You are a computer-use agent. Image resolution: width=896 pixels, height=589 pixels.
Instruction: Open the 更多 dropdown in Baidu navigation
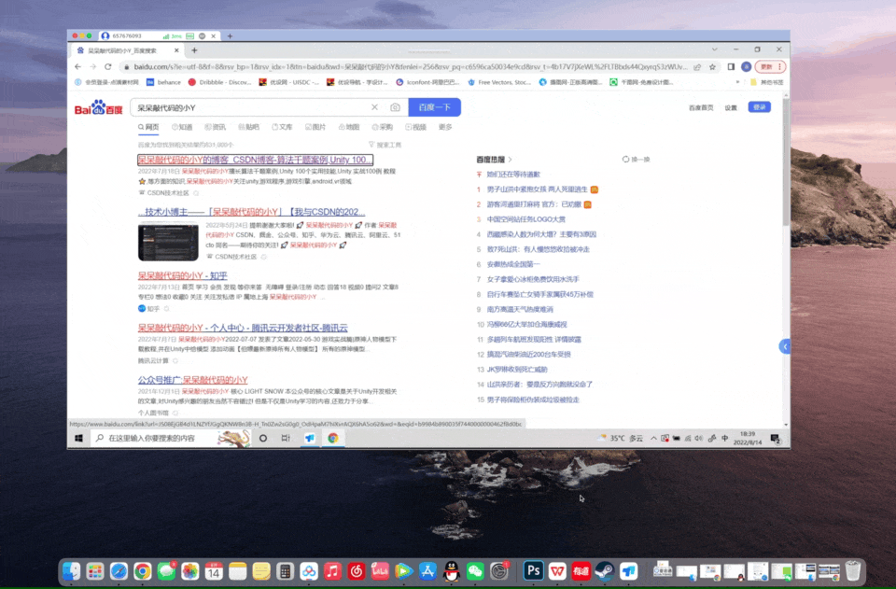(x=445, y=126)
